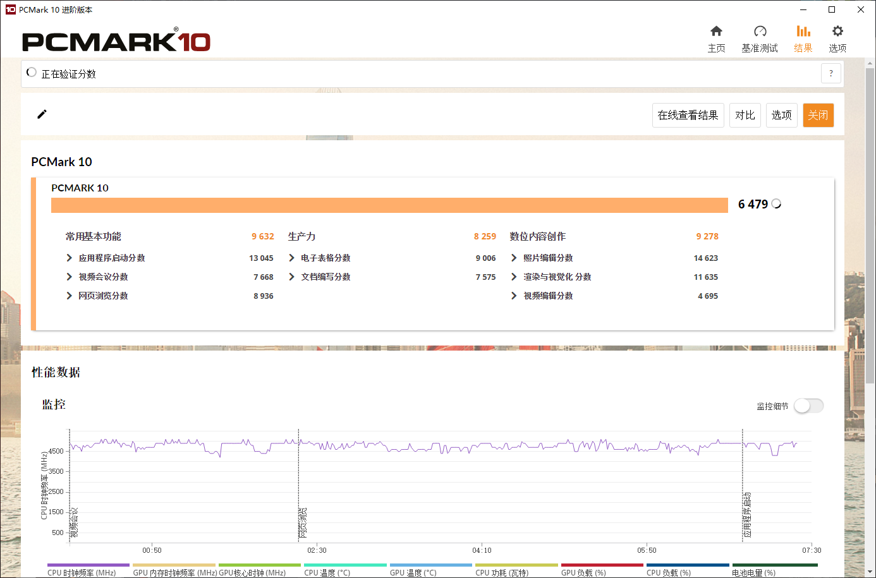This screenshot has width=876, height=578.
Task: Expand the 电子表格分数 row
Action: click(291, 258)
